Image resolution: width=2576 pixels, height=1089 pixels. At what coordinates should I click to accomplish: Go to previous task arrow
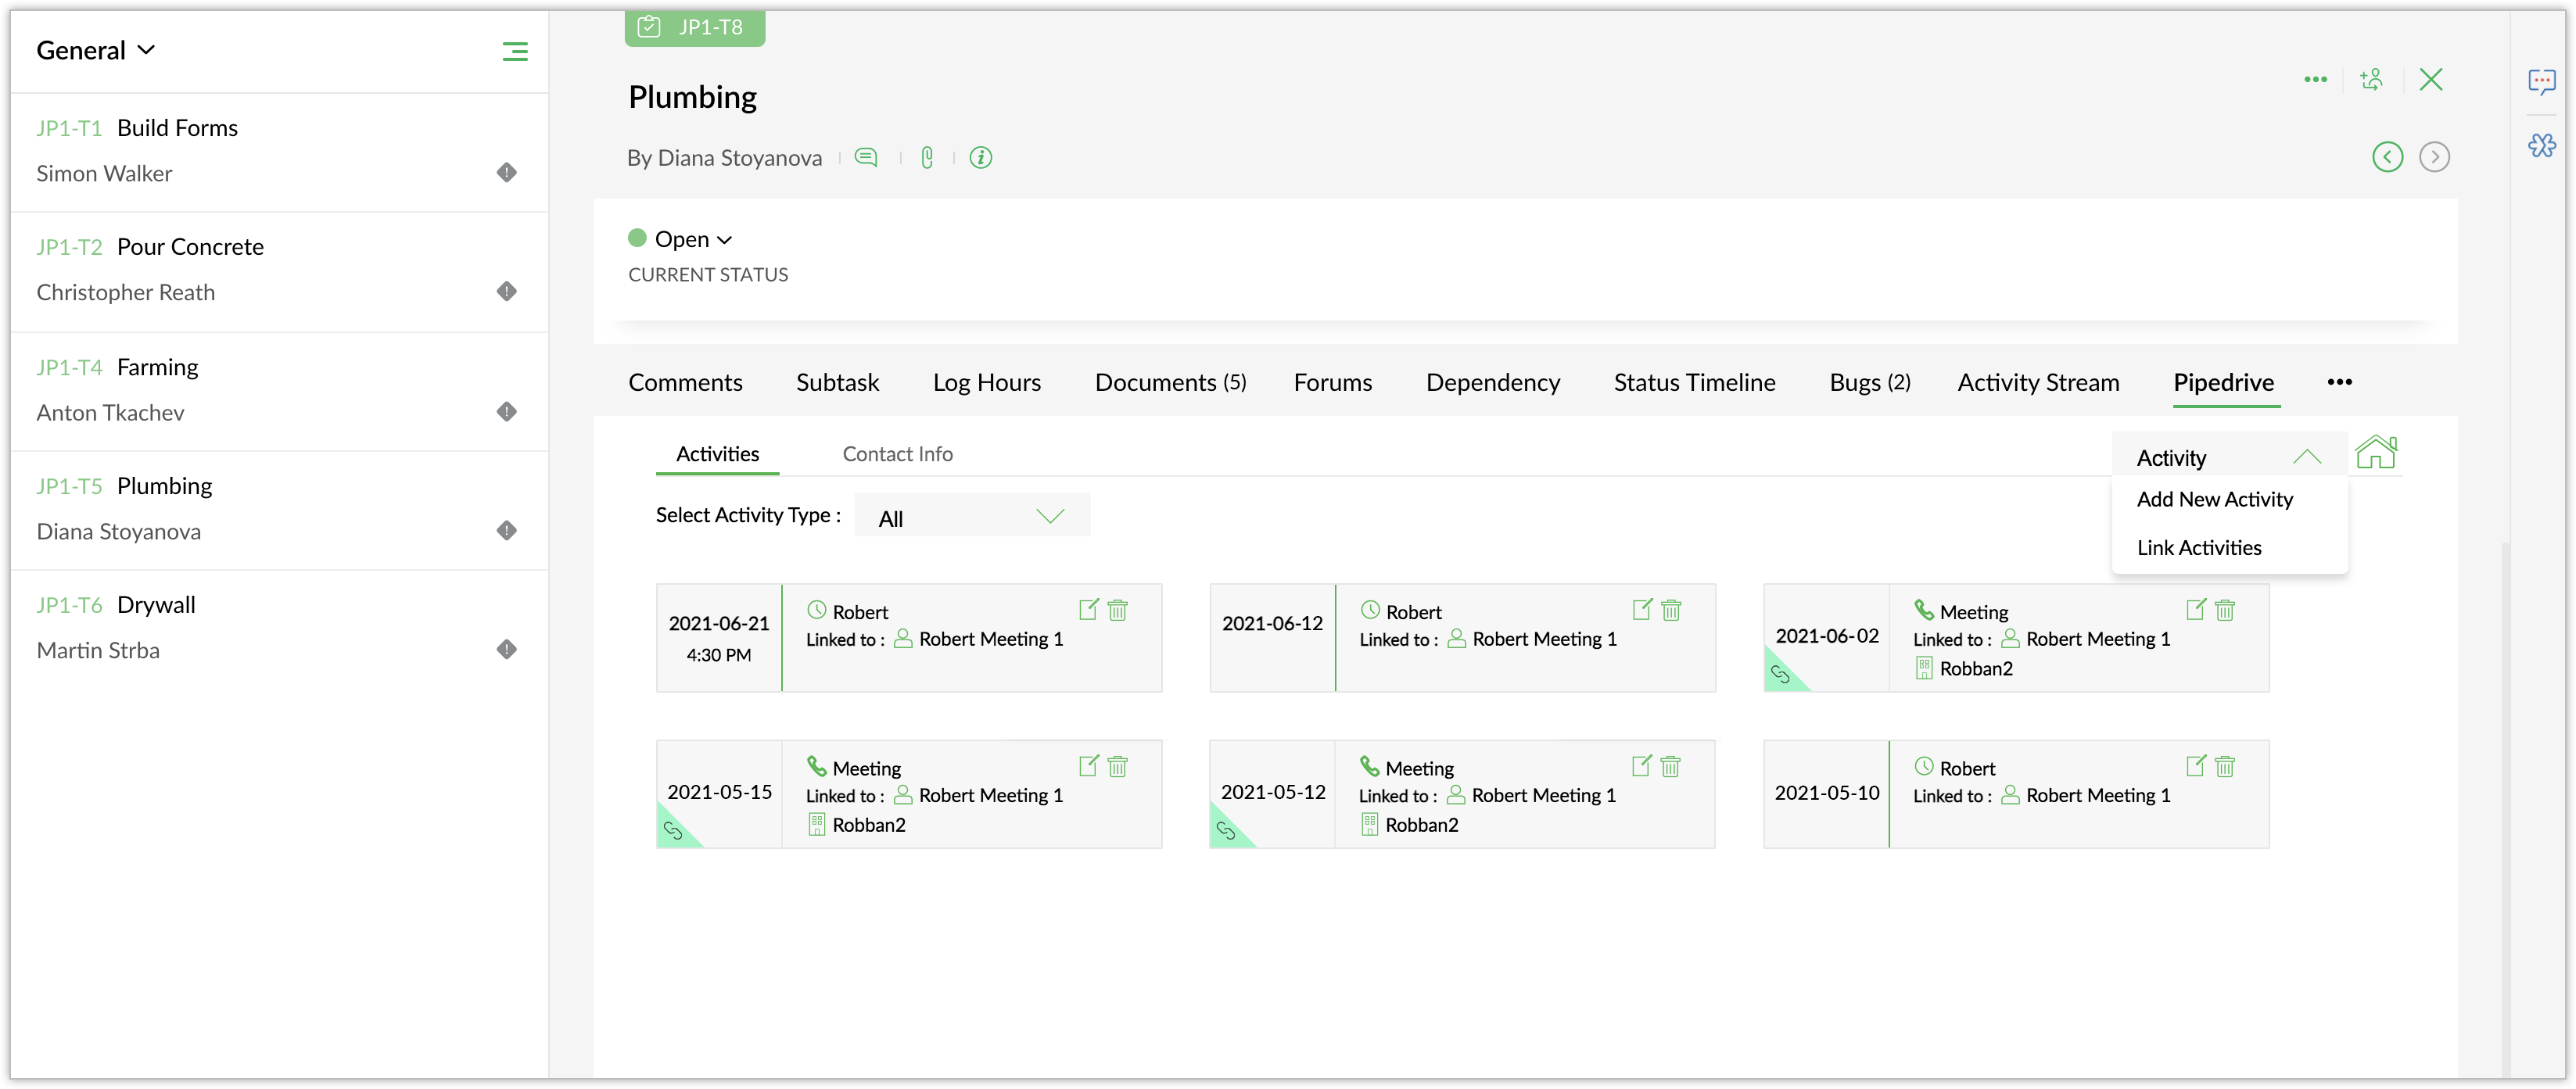coord(2387,157)
